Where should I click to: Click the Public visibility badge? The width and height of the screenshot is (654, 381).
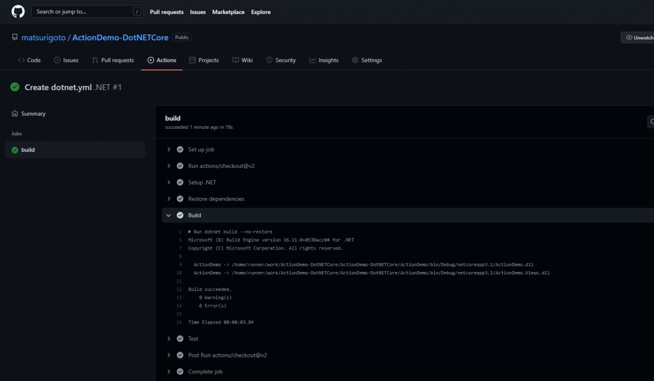tap(182, 37)
